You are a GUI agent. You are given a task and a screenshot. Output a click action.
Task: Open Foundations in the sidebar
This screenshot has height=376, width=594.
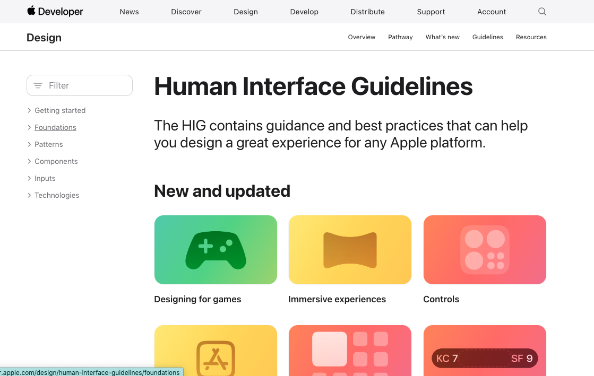tap(55, 127)
